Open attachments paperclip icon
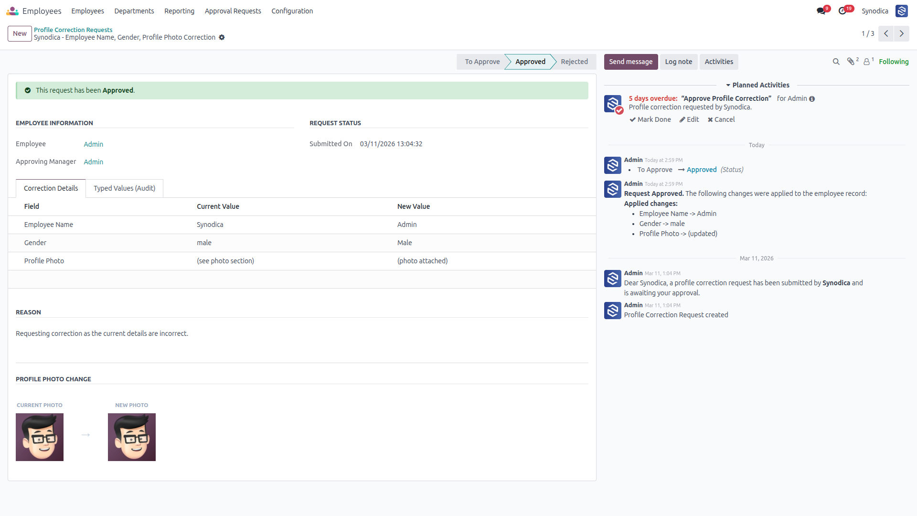The image size is (917, 516). [x=851, y=62]
